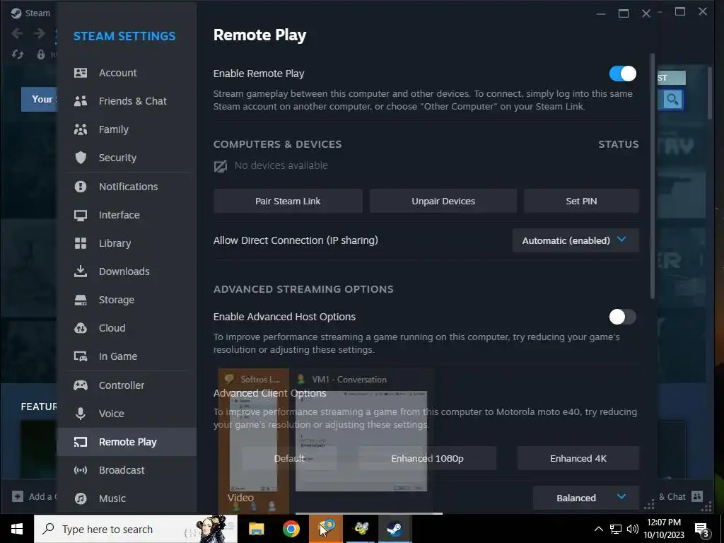Click Set PIN button
The image size is (724, 543).
click(x=581, y=201)
